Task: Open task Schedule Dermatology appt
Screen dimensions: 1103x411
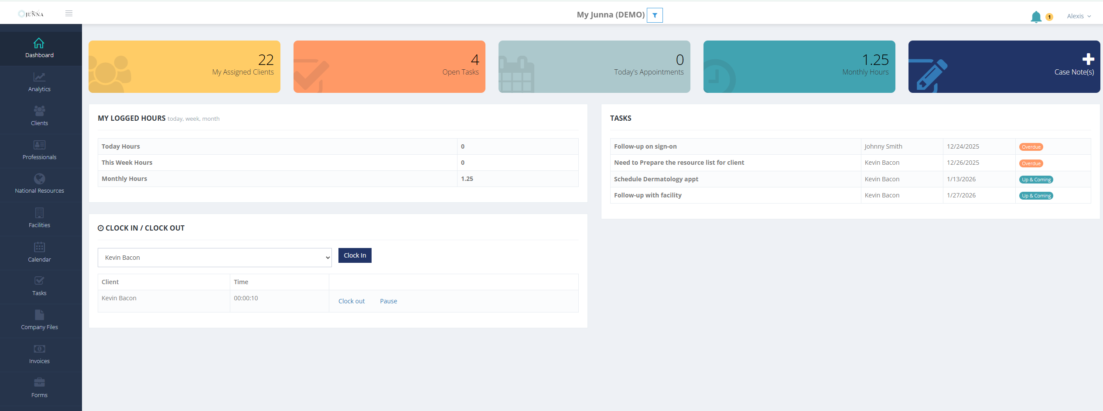Action: [656, 179]
